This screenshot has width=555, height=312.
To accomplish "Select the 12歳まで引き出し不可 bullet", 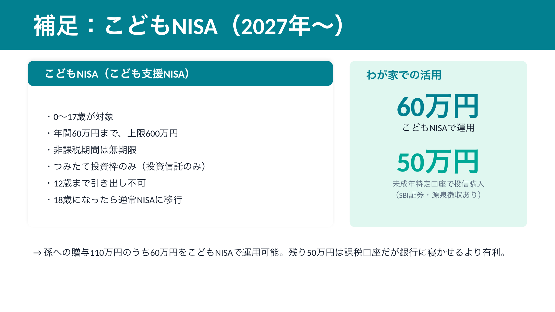I will pos(99,183).
